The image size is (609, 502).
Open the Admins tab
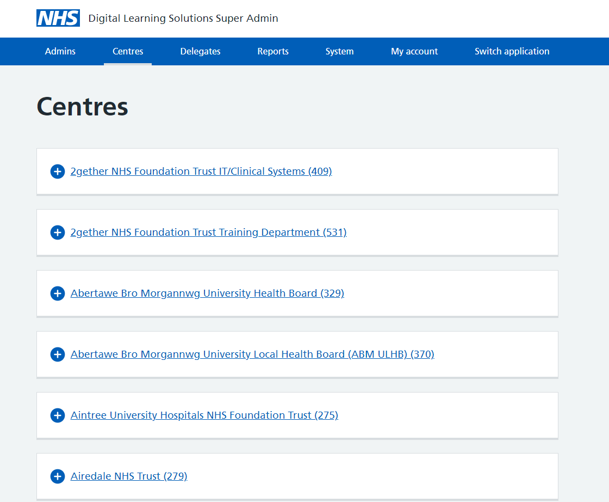click(60, 51)
